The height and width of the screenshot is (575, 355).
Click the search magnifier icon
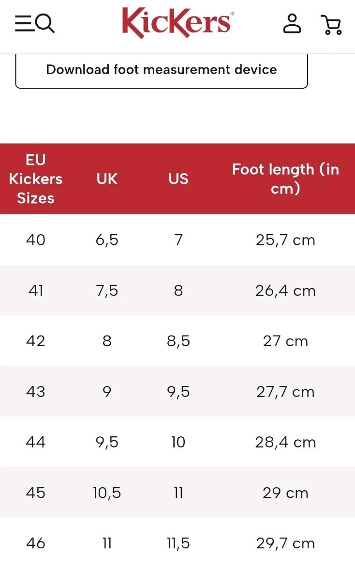point(45,23)
